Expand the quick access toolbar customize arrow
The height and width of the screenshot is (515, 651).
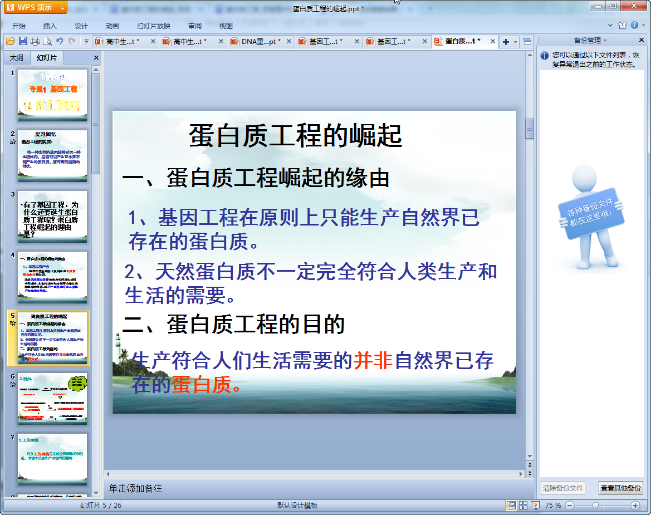[x=86, y=41]
